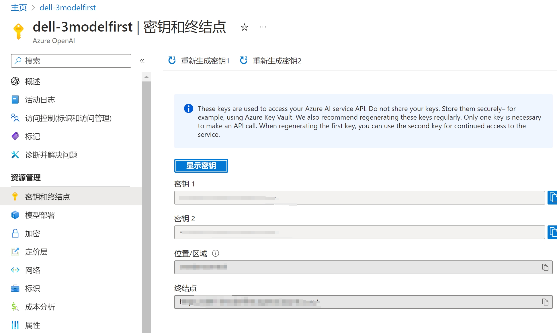Click the 终结点 endpoint field
The width and height of the screenshot is (557, 333).
[363, 302]
